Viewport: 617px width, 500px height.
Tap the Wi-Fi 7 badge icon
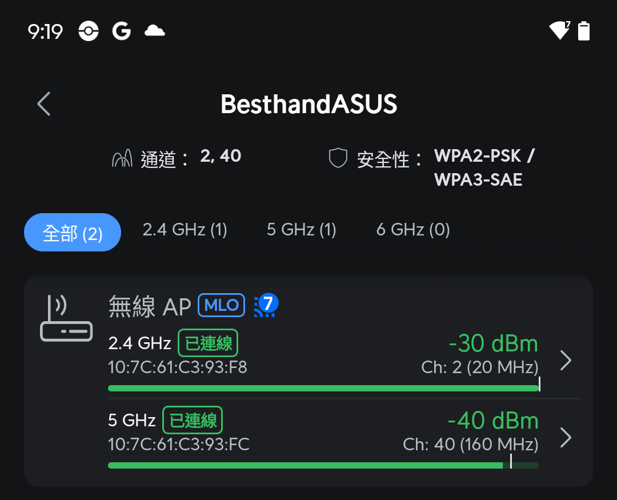click(266, 305)
